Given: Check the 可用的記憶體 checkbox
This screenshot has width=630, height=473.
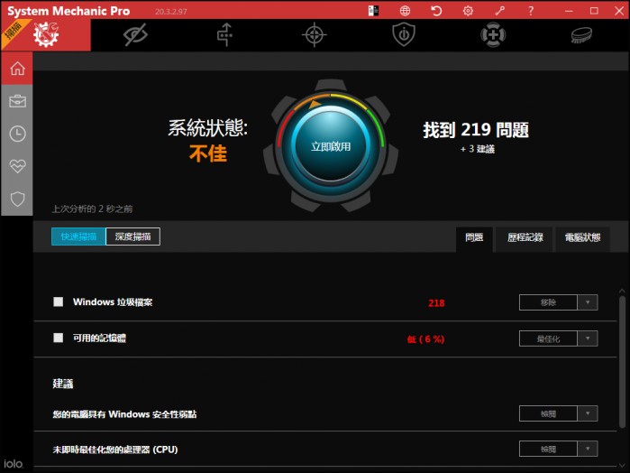Looking at the screenshot, I should (59, 338).
